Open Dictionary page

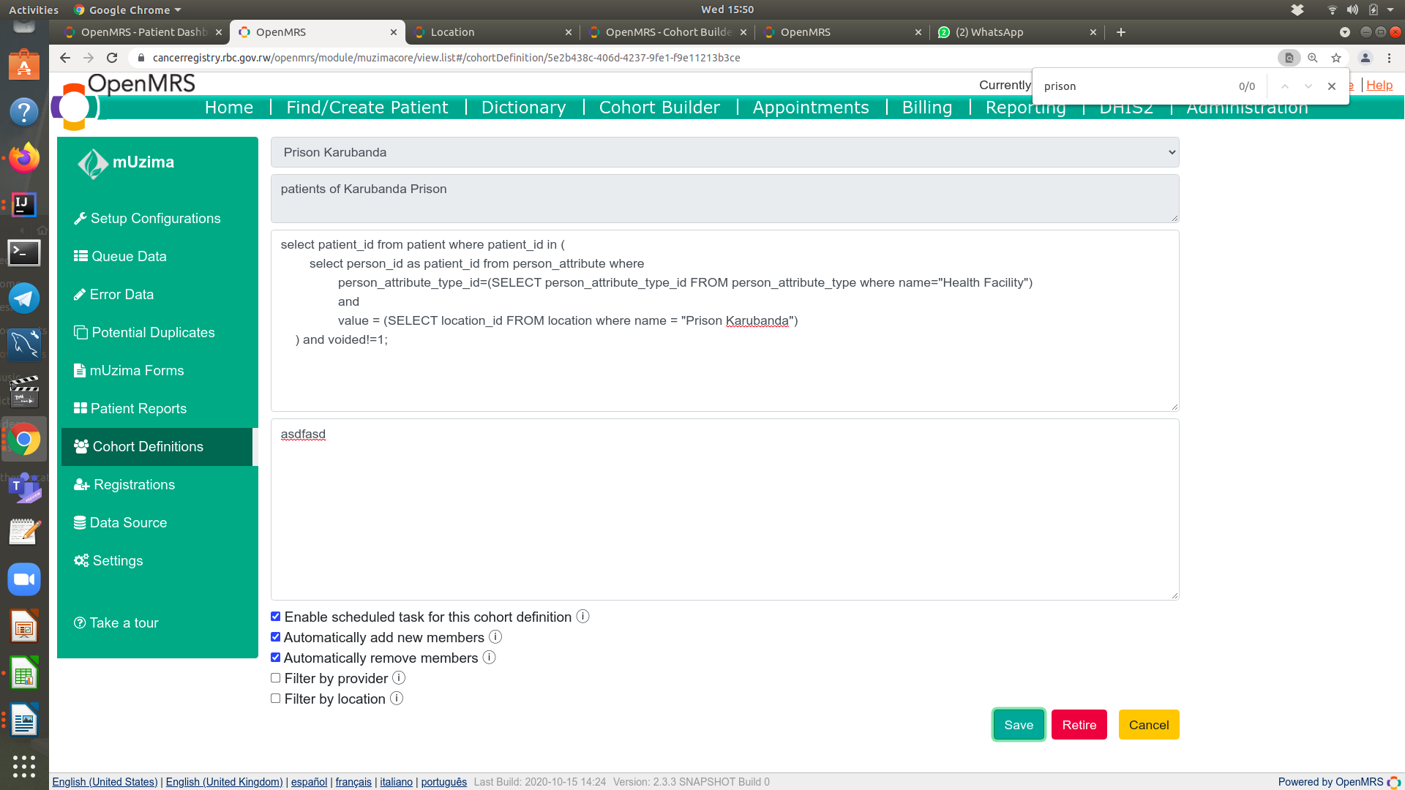click(523, 108)
